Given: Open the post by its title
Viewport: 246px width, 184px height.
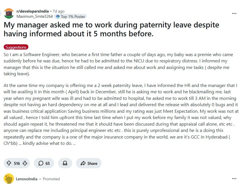Looking at the screenshot, I should [111, 29].
